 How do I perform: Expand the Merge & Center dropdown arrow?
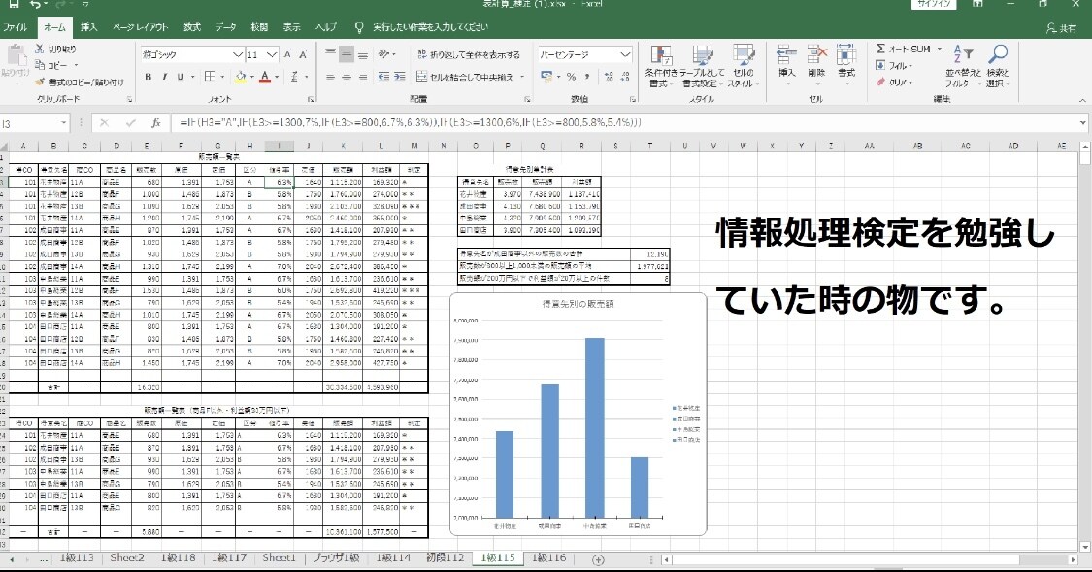coord(521,77)
